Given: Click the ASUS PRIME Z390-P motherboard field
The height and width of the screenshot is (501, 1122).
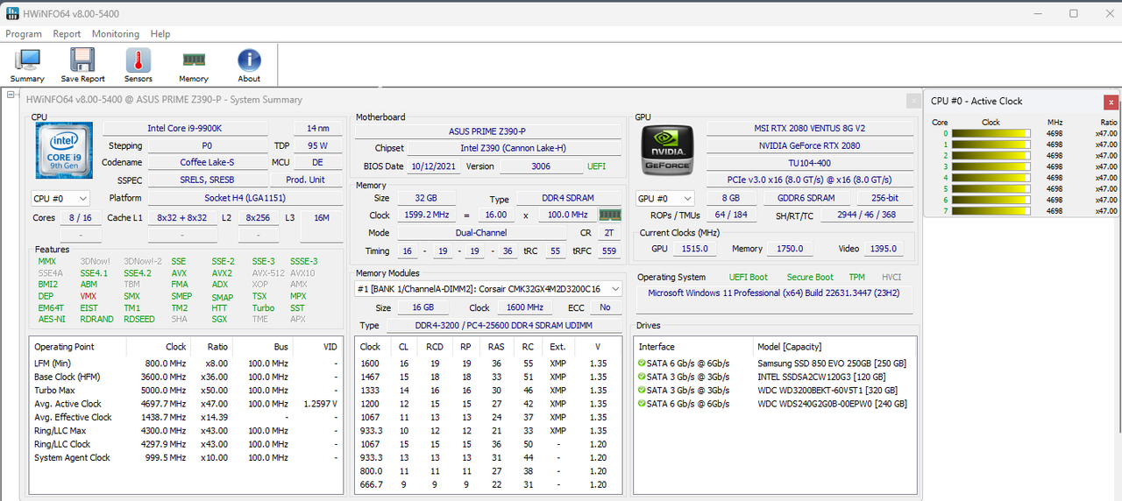Looking at the screenshot, I should pos(487,131).
